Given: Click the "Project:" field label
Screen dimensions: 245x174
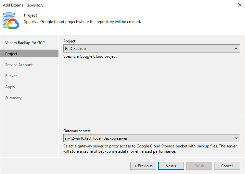Looking at the screenshot, I should [70, 41].
